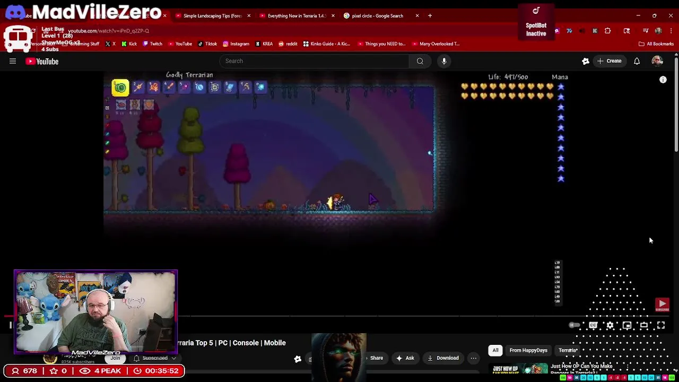Toggle closed captions on the video
679x382 pixels.
593,325
